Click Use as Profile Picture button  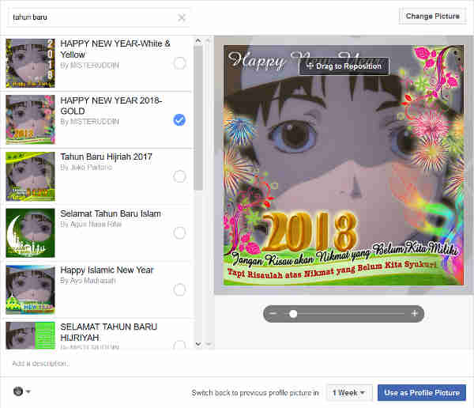pyautogui.click(x=422, y=393)
